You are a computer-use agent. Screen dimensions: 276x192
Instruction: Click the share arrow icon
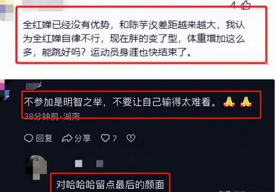click(67, 138)
